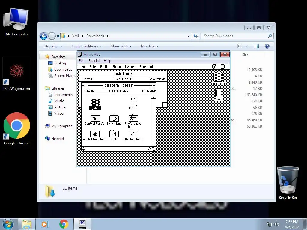Select the Apple Menu Items folder
Viewport: 307px width, 230px height.
click(95, 134)
